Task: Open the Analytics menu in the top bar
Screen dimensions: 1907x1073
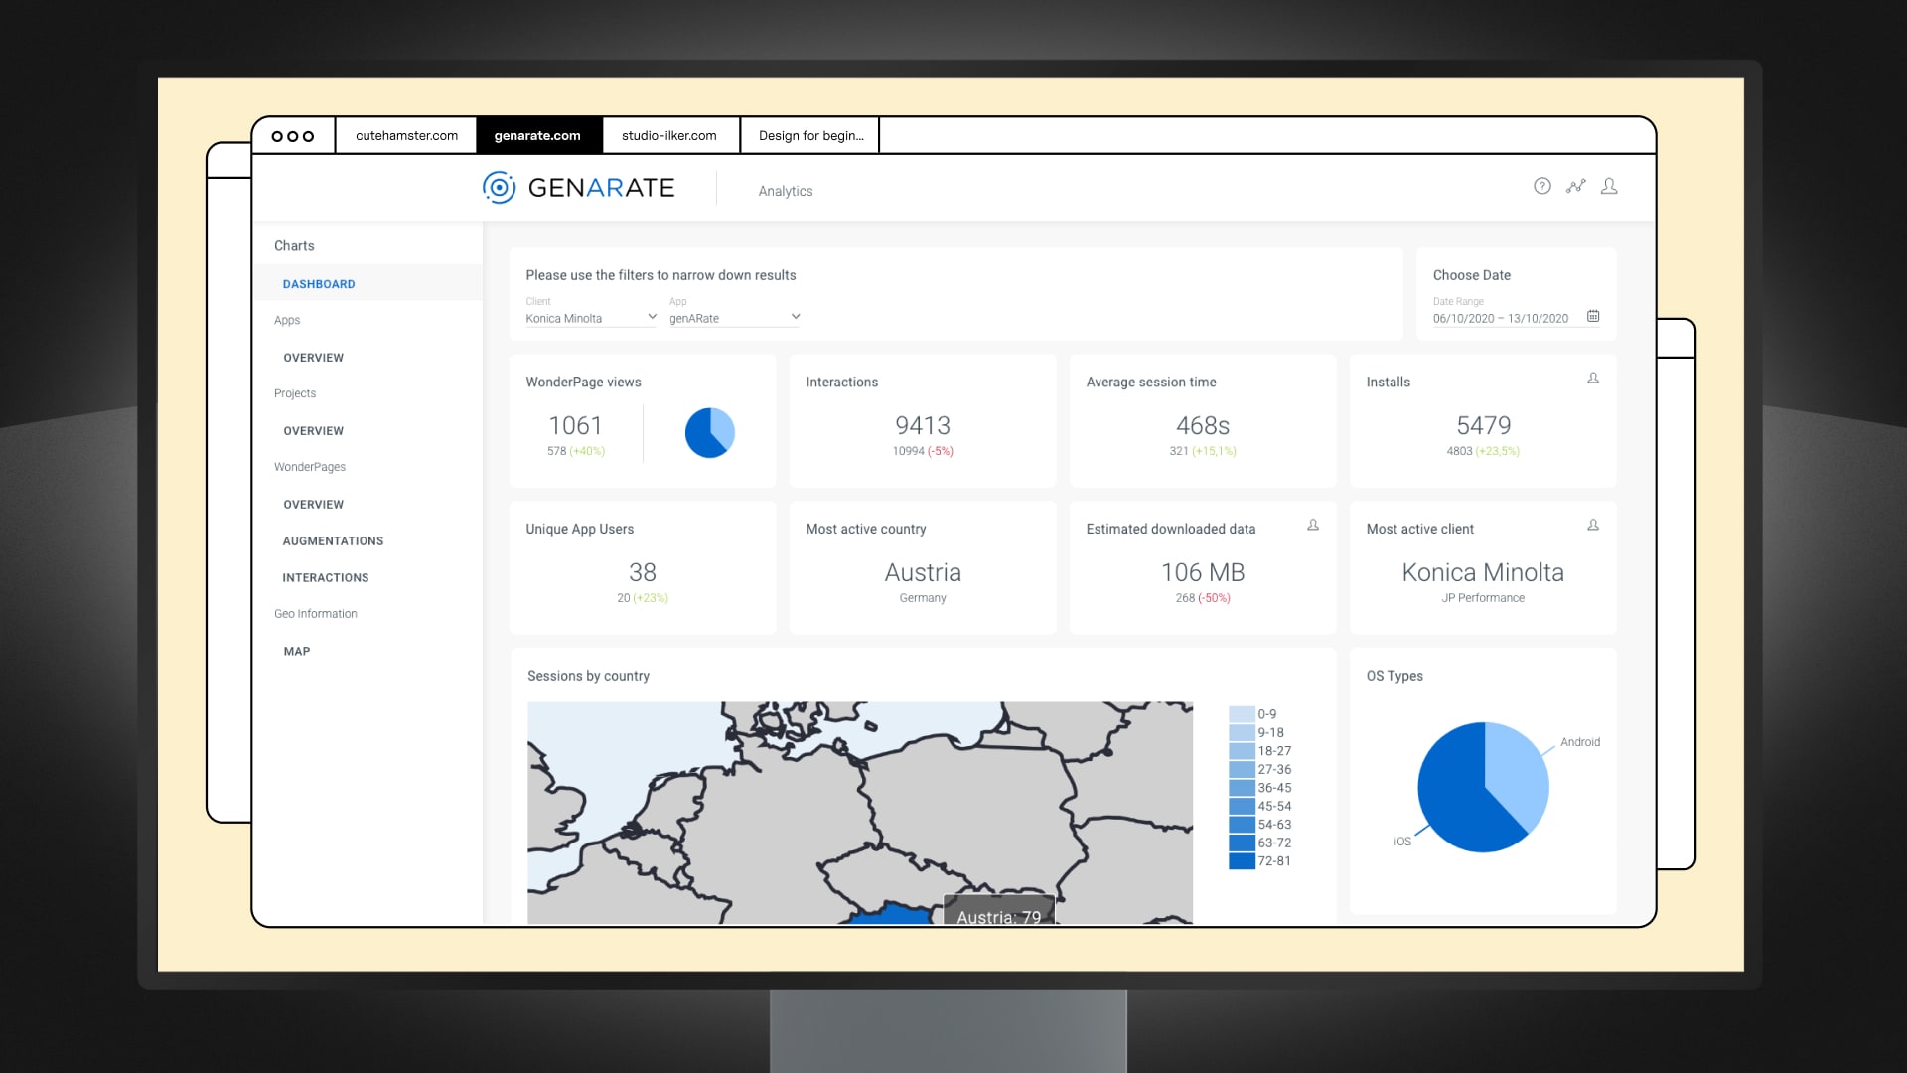Action: click(x=785, y=190)
